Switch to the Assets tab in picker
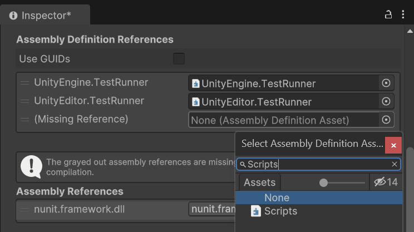The width and height of the screenshot is (414, 232). click(260, 182)
